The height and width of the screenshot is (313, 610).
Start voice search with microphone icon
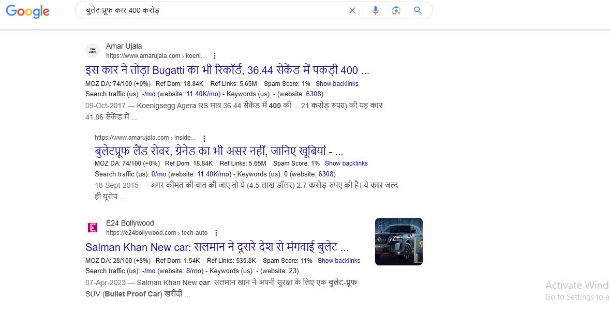(x=376, y=10)
